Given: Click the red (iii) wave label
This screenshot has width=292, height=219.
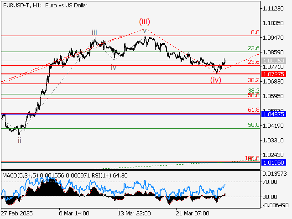Looking at the screenshot, I should tap(145, 21).
